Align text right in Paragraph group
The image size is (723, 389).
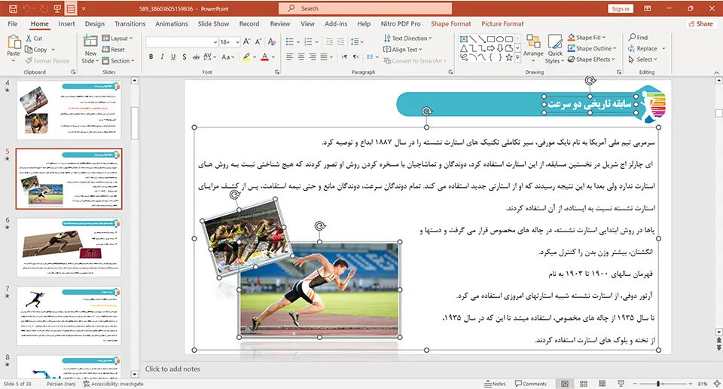313,57
